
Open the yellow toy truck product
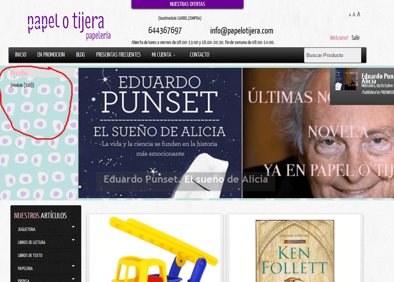(155, 248)
